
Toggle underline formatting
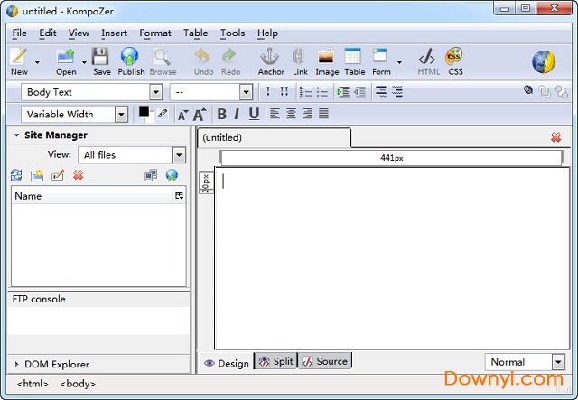pyautogui.click(x=254, y=114)
